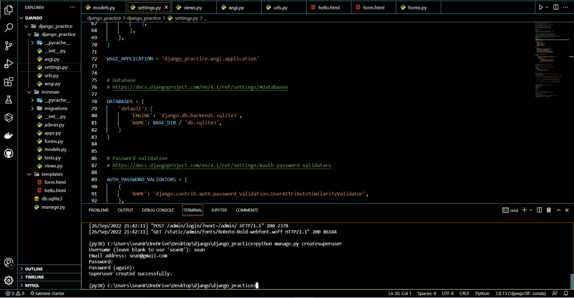Close the terminal panel
Image resolution: width=574 pixels, height=298 pixels.
(x=567, y=210)
